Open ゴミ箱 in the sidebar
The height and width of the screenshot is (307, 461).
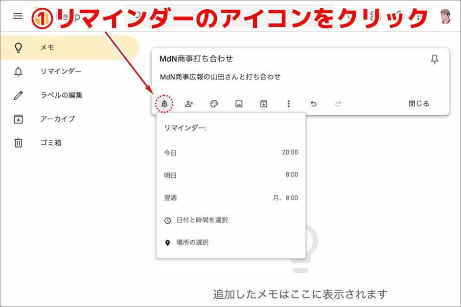(x=50, y=143)
